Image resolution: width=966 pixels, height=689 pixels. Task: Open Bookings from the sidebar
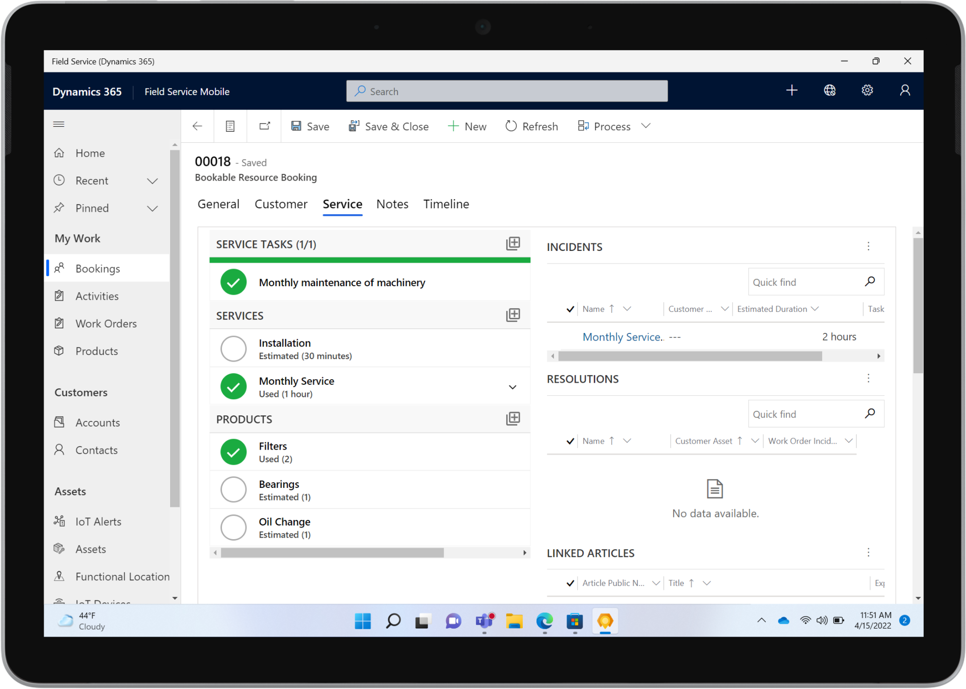click(x=98, y=268)
